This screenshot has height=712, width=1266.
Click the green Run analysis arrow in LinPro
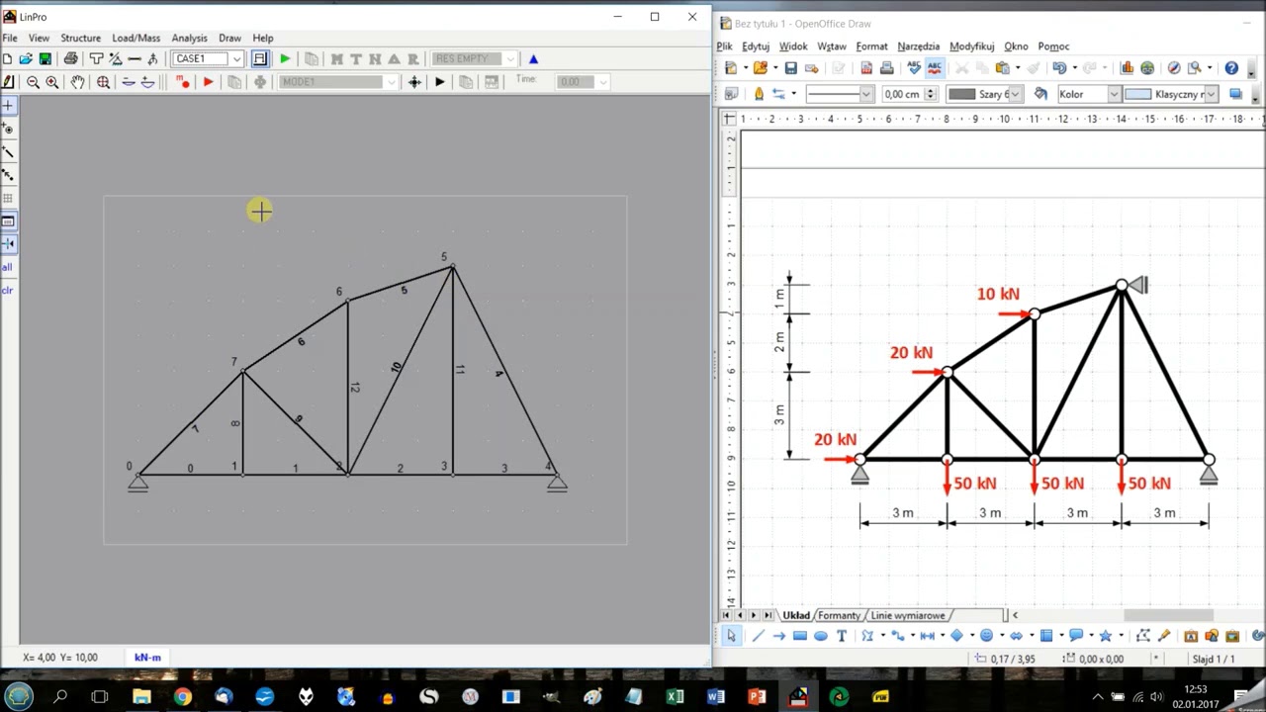click(x=285, y=59)
